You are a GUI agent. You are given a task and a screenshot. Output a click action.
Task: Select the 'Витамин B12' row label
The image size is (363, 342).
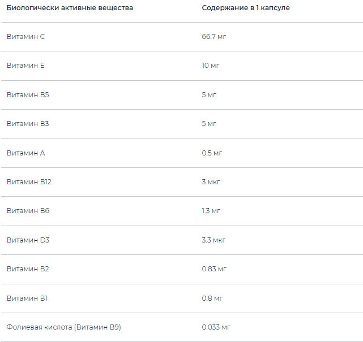(x=29, y=181)
